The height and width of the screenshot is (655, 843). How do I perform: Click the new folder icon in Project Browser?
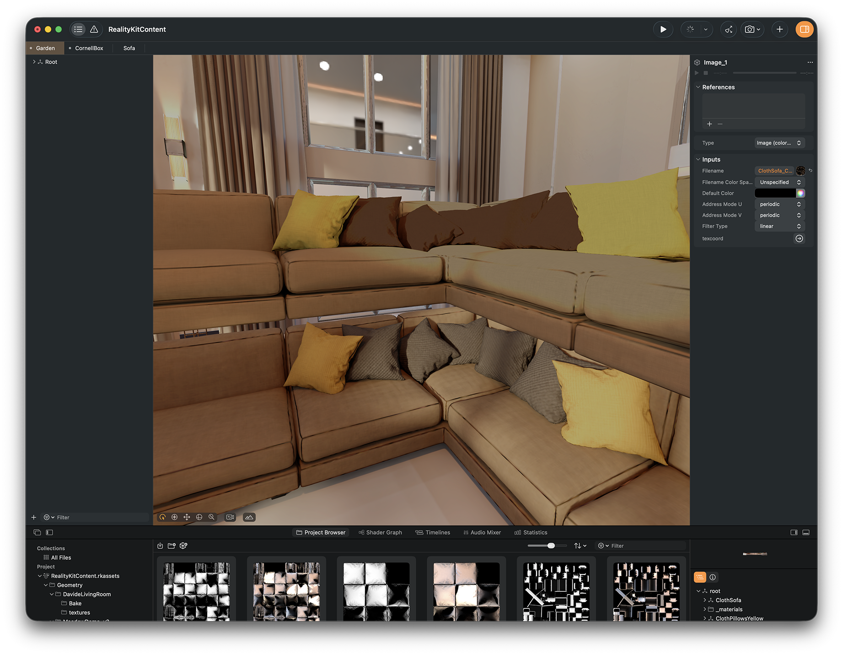click(172, 546)
